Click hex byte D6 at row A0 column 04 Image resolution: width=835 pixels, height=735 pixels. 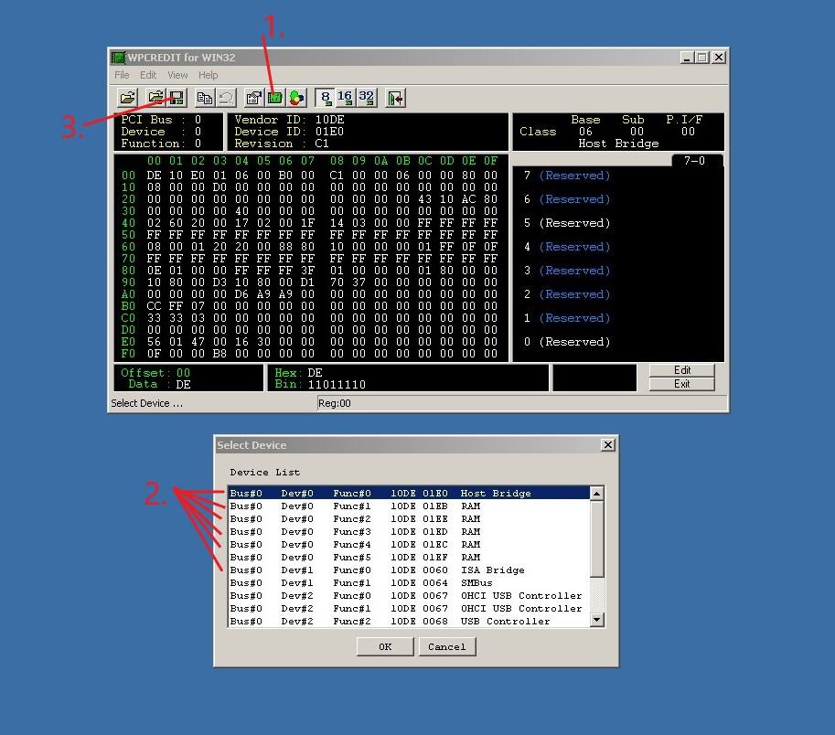click(x=241, y=294)
